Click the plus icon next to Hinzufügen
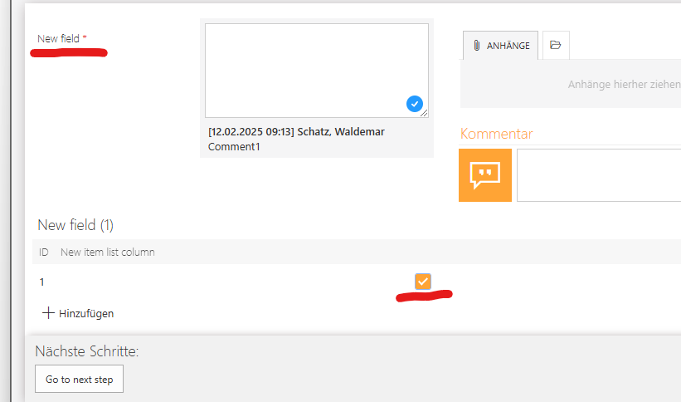This screenshot has width=681, height=402. pyautogui.click(x=48, y=313)
